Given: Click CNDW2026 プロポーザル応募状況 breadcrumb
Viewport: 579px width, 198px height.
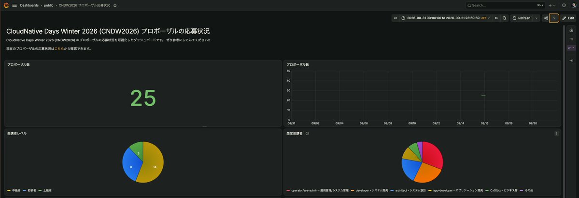Looking at the screenshot, I should click(85, 5).
